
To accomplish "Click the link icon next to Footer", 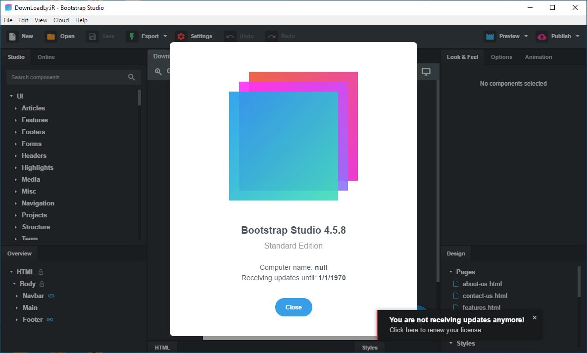I will 50,320.
